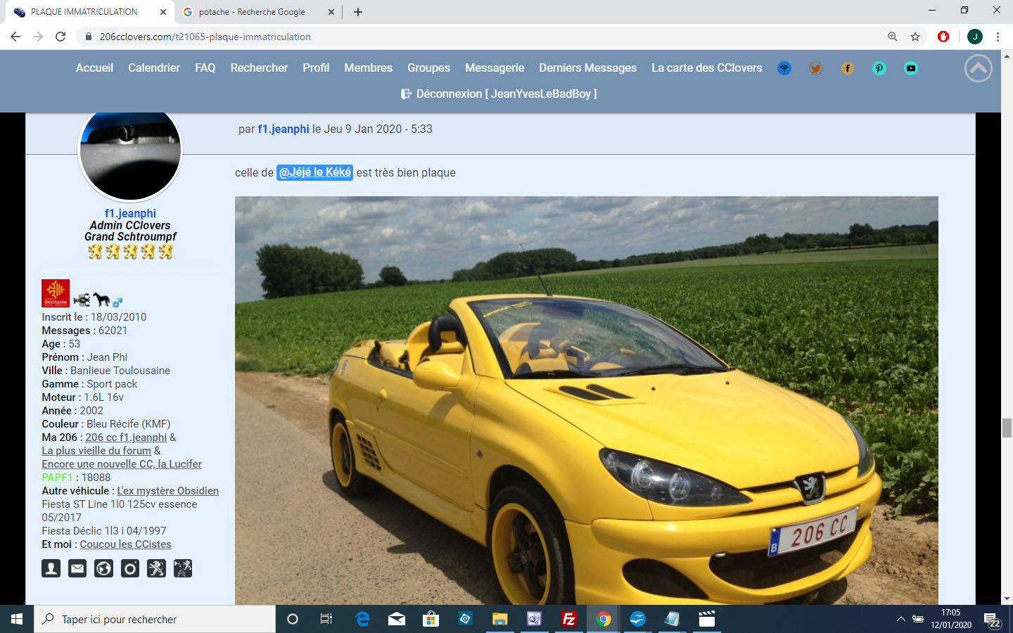Click the logout door icon beside Déconnexion
The height and width of the screenshot is (633, 1013).
click(x=406, y=94)
